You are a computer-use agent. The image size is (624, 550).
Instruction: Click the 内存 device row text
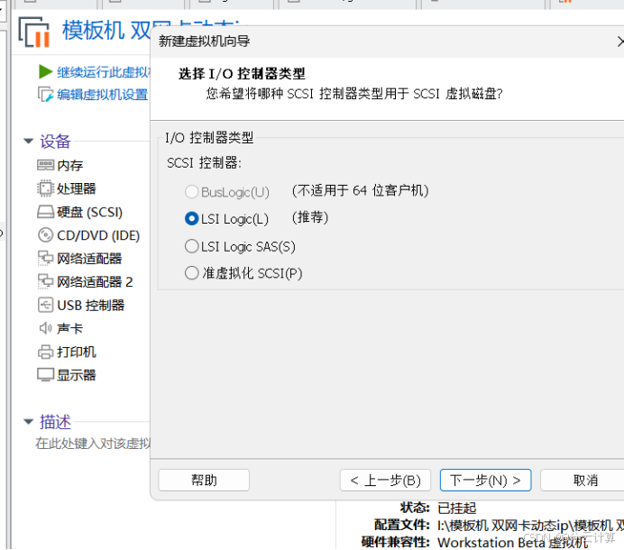[70, 165]
